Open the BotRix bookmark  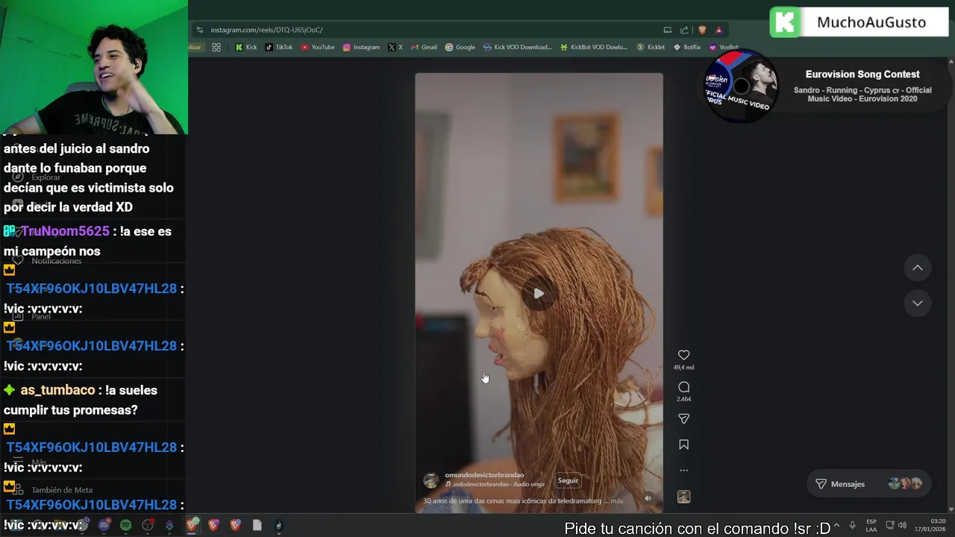tap(687, 47)
